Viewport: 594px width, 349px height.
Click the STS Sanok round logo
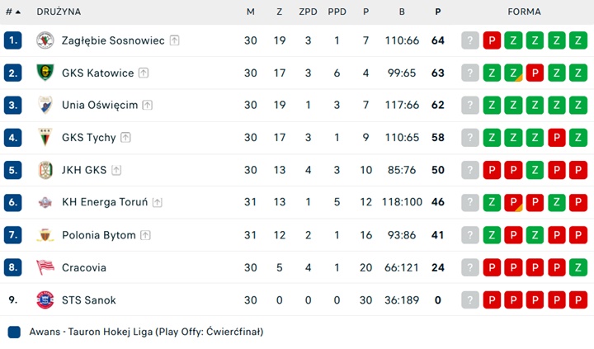pyautogui.click(x=45, y=299)
